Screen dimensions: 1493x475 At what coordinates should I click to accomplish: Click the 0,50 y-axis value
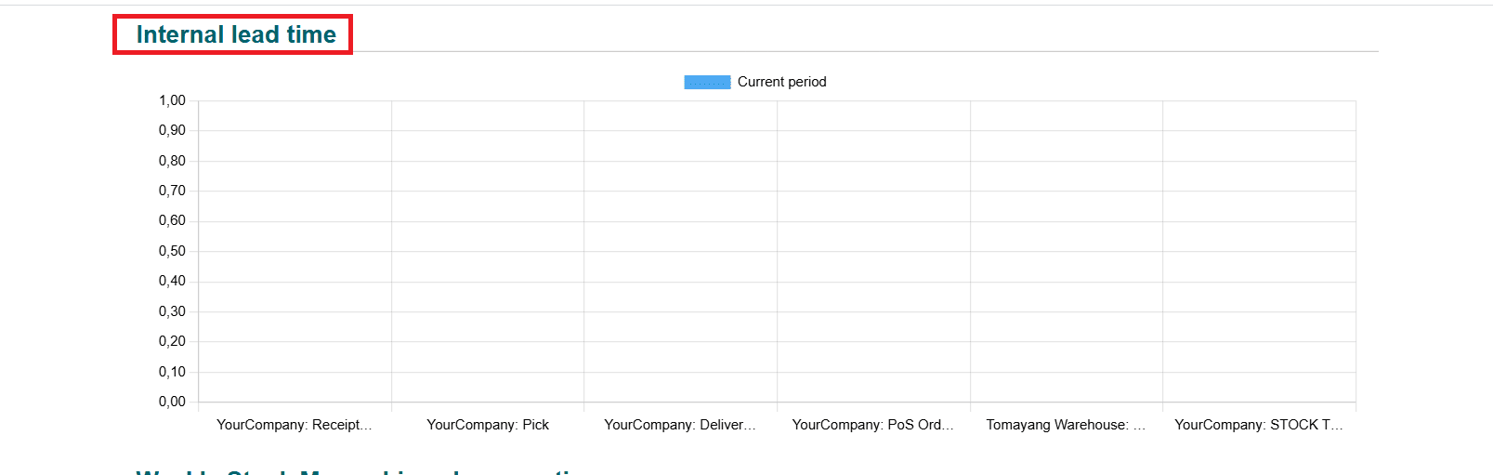(x=172, y=251)
